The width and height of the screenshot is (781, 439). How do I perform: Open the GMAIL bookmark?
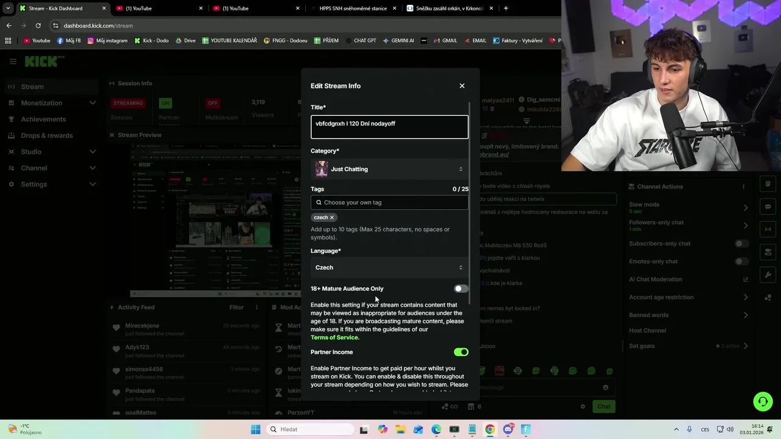click(x=445, y=41)
